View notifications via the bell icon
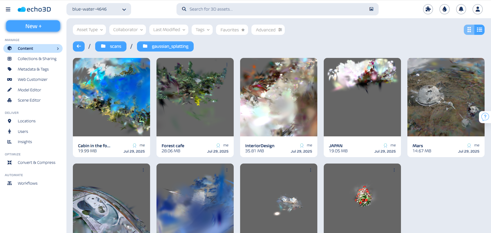The width and height of the screenshot is (491, 233). (461, 9)
